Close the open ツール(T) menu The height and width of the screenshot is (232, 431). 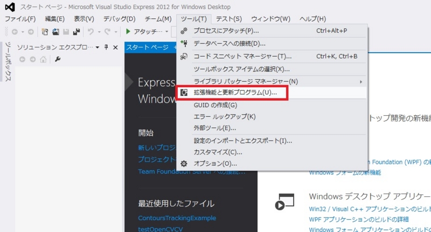[194, 19]
